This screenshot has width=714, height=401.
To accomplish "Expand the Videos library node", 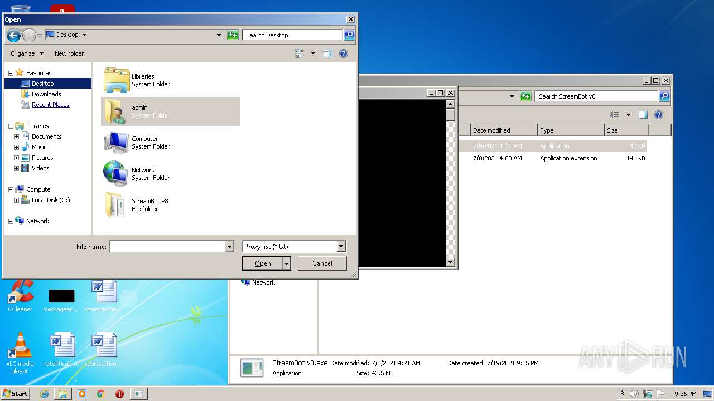I will tap(16, 168).
